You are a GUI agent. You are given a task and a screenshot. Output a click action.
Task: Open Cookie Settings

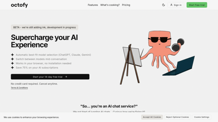pyautogui.click(x=202, y=117)
